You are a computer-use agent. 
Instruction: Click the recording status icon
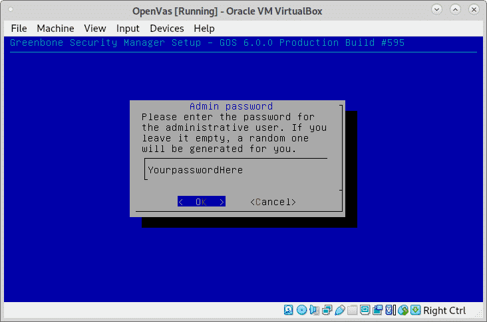[x=378, y=310]
